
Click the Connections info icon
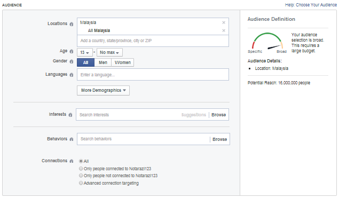[x=72, y=161]
